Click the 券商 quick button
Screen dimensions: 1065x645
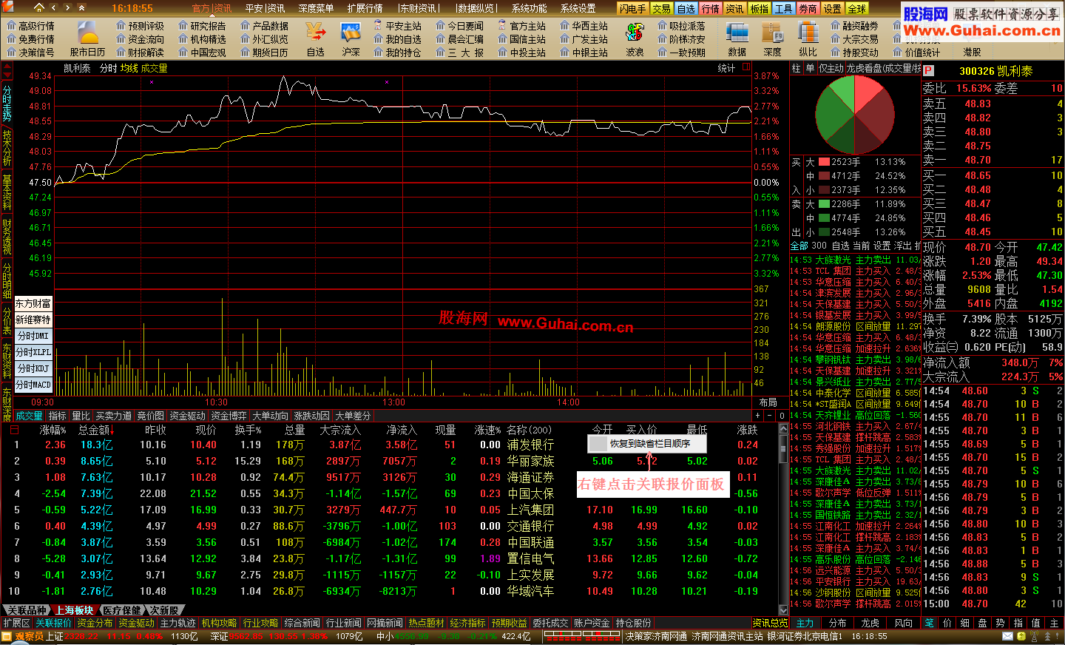[808, 8]
